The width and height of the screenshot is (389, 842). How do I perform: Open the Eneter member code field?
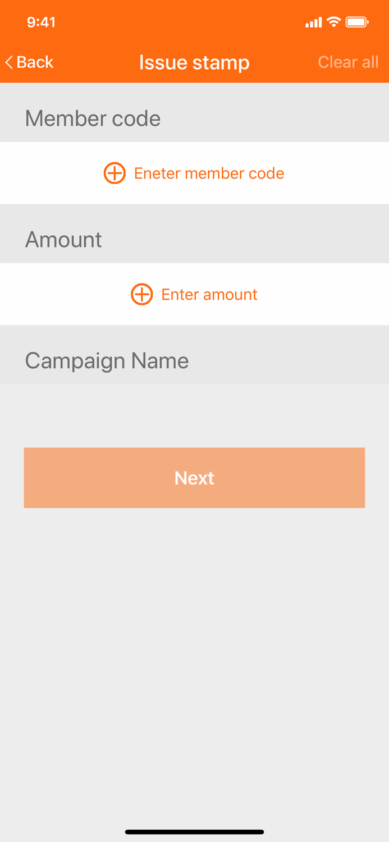click(208, 173)
